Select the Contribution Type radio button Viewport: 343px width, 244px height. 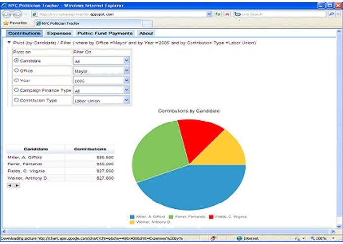tap(16, 100)
